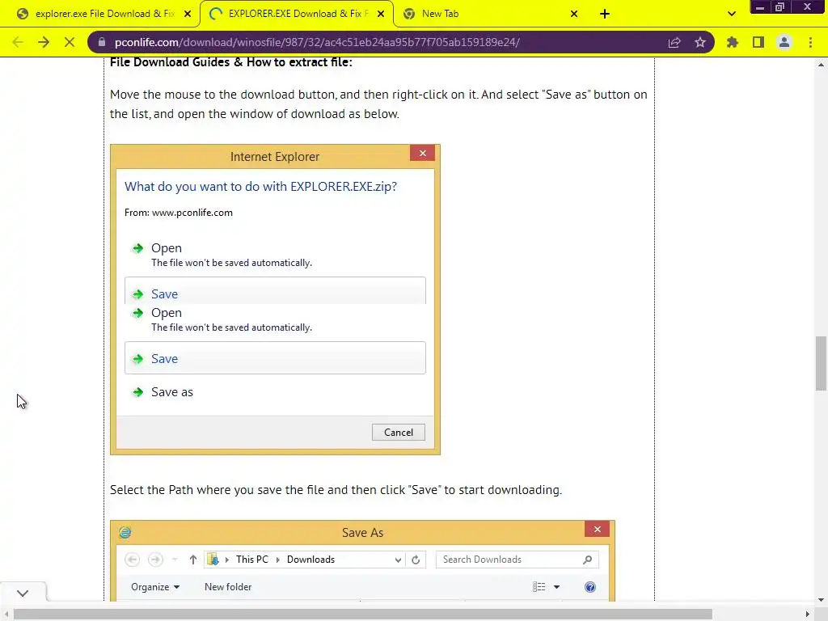Close the EXPLORER.EXE Download & Fix tab
The image size is (828, 621).
coord(381,14)
